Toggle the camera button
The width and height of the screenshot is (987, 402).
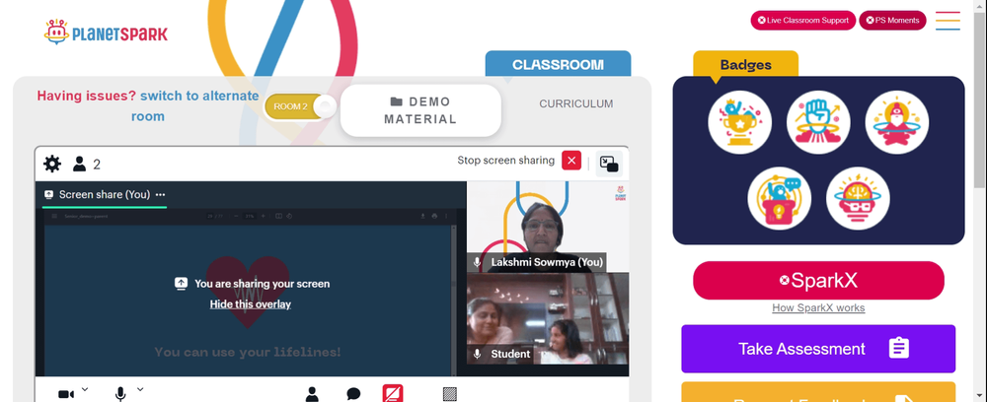66,394
